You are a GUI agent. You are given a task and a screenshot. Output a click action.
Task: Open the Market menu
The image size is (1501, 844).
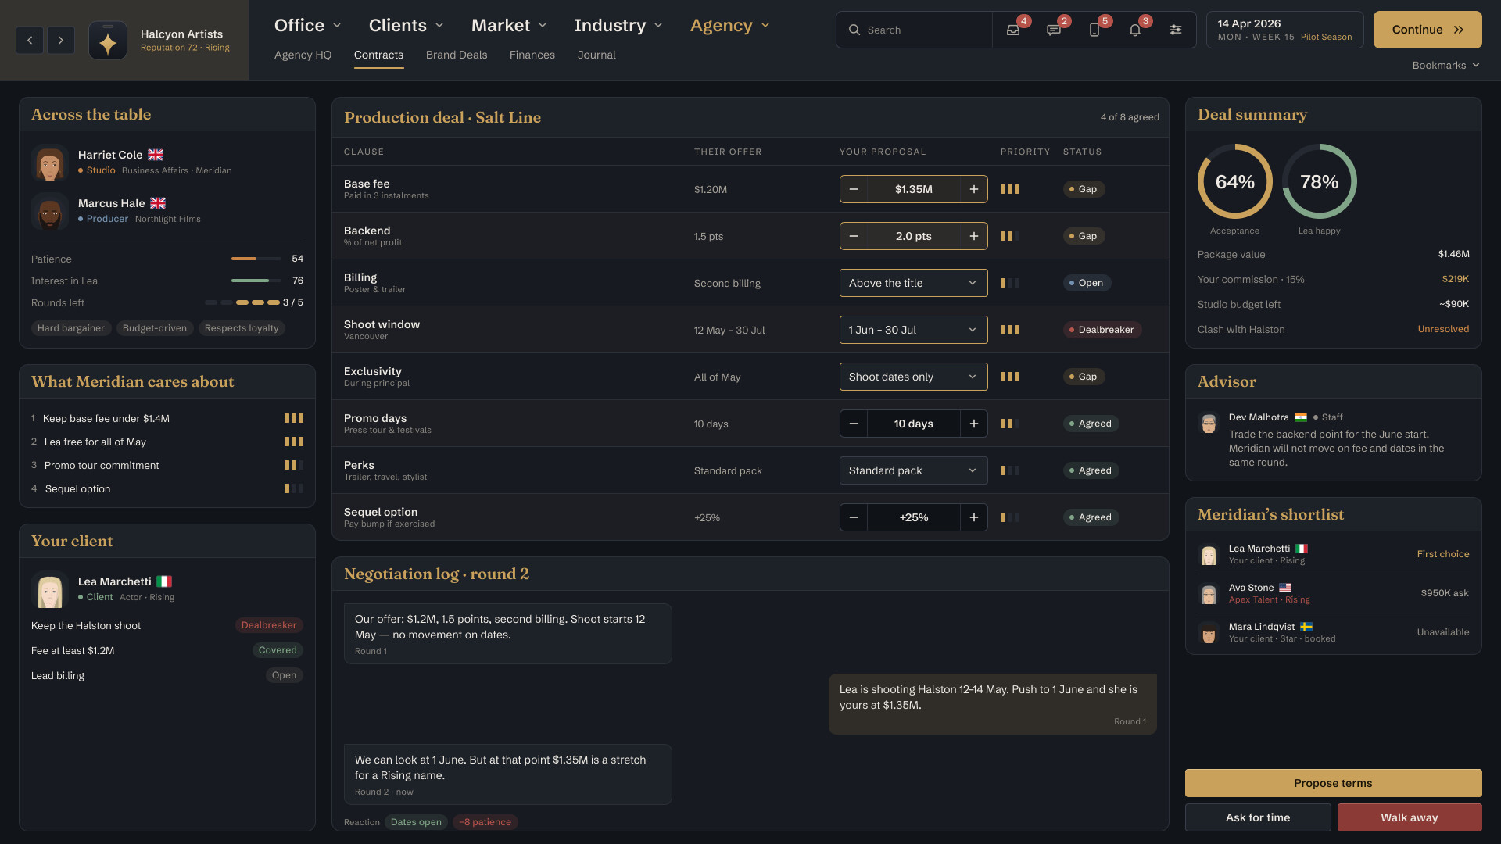click(x=509, y=26)
